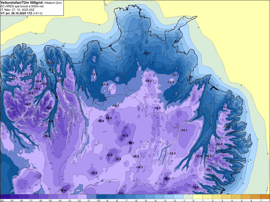Click the '-12.1' temperature value on map
Image resolution: width=270 pixels, height=202 pixels.
point(175,75)
